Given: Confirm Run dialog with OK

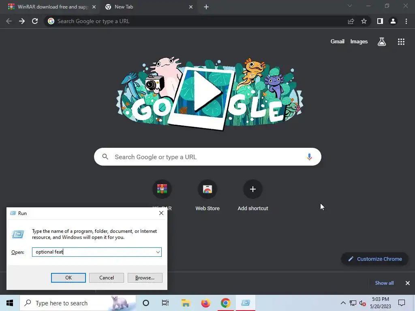Looking at the screenshot, I should click(x=68, y=278).
